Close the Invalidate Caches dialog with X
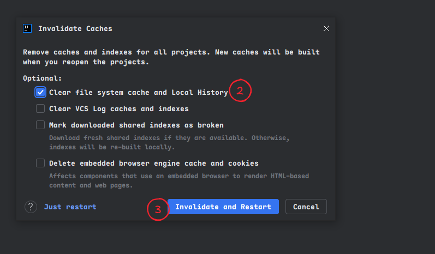 pos(326,28)
